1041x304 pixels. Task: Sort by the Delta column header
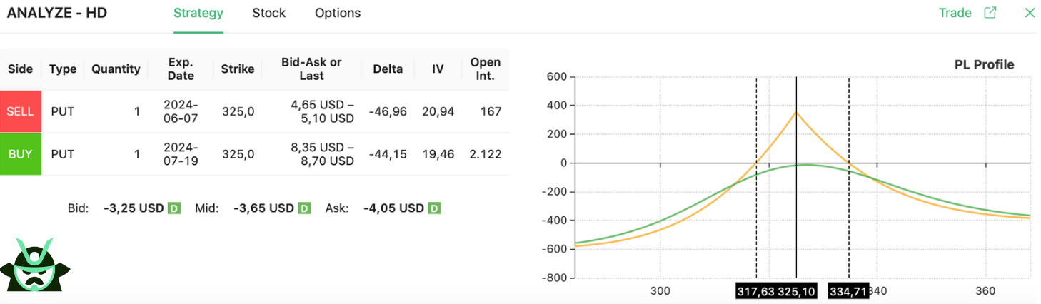pyautogui.click(x=388, y=69)
